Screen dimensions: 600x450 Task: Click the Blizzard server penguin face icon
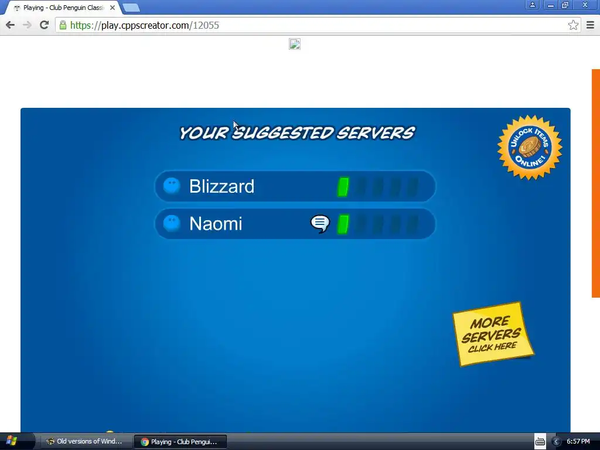coord(172,186)
